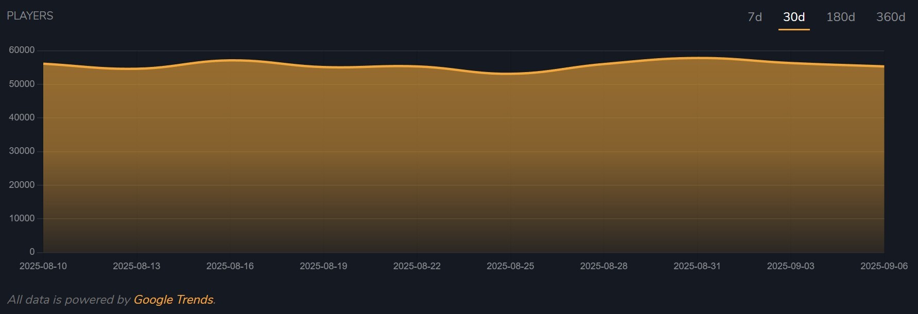This screenshot has height=314, width=918.
Task: Click the chart line above 2025-08-25
Action: 510,74
